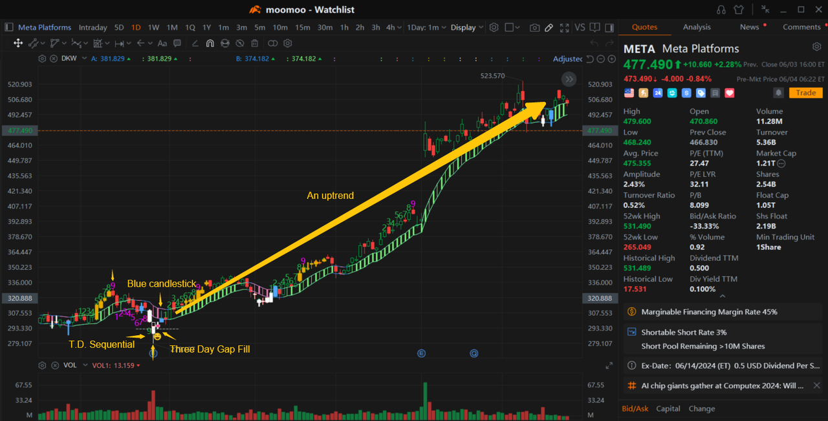Open the book tutorial icon
Screen dimensions: 828x421
point(596,27)
